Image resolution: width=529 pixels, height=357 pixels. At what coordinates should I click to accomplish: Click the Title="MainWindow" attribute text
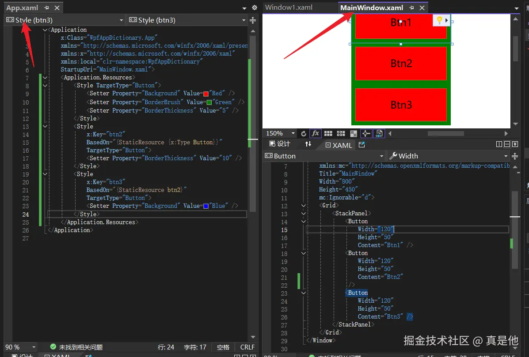348,174
